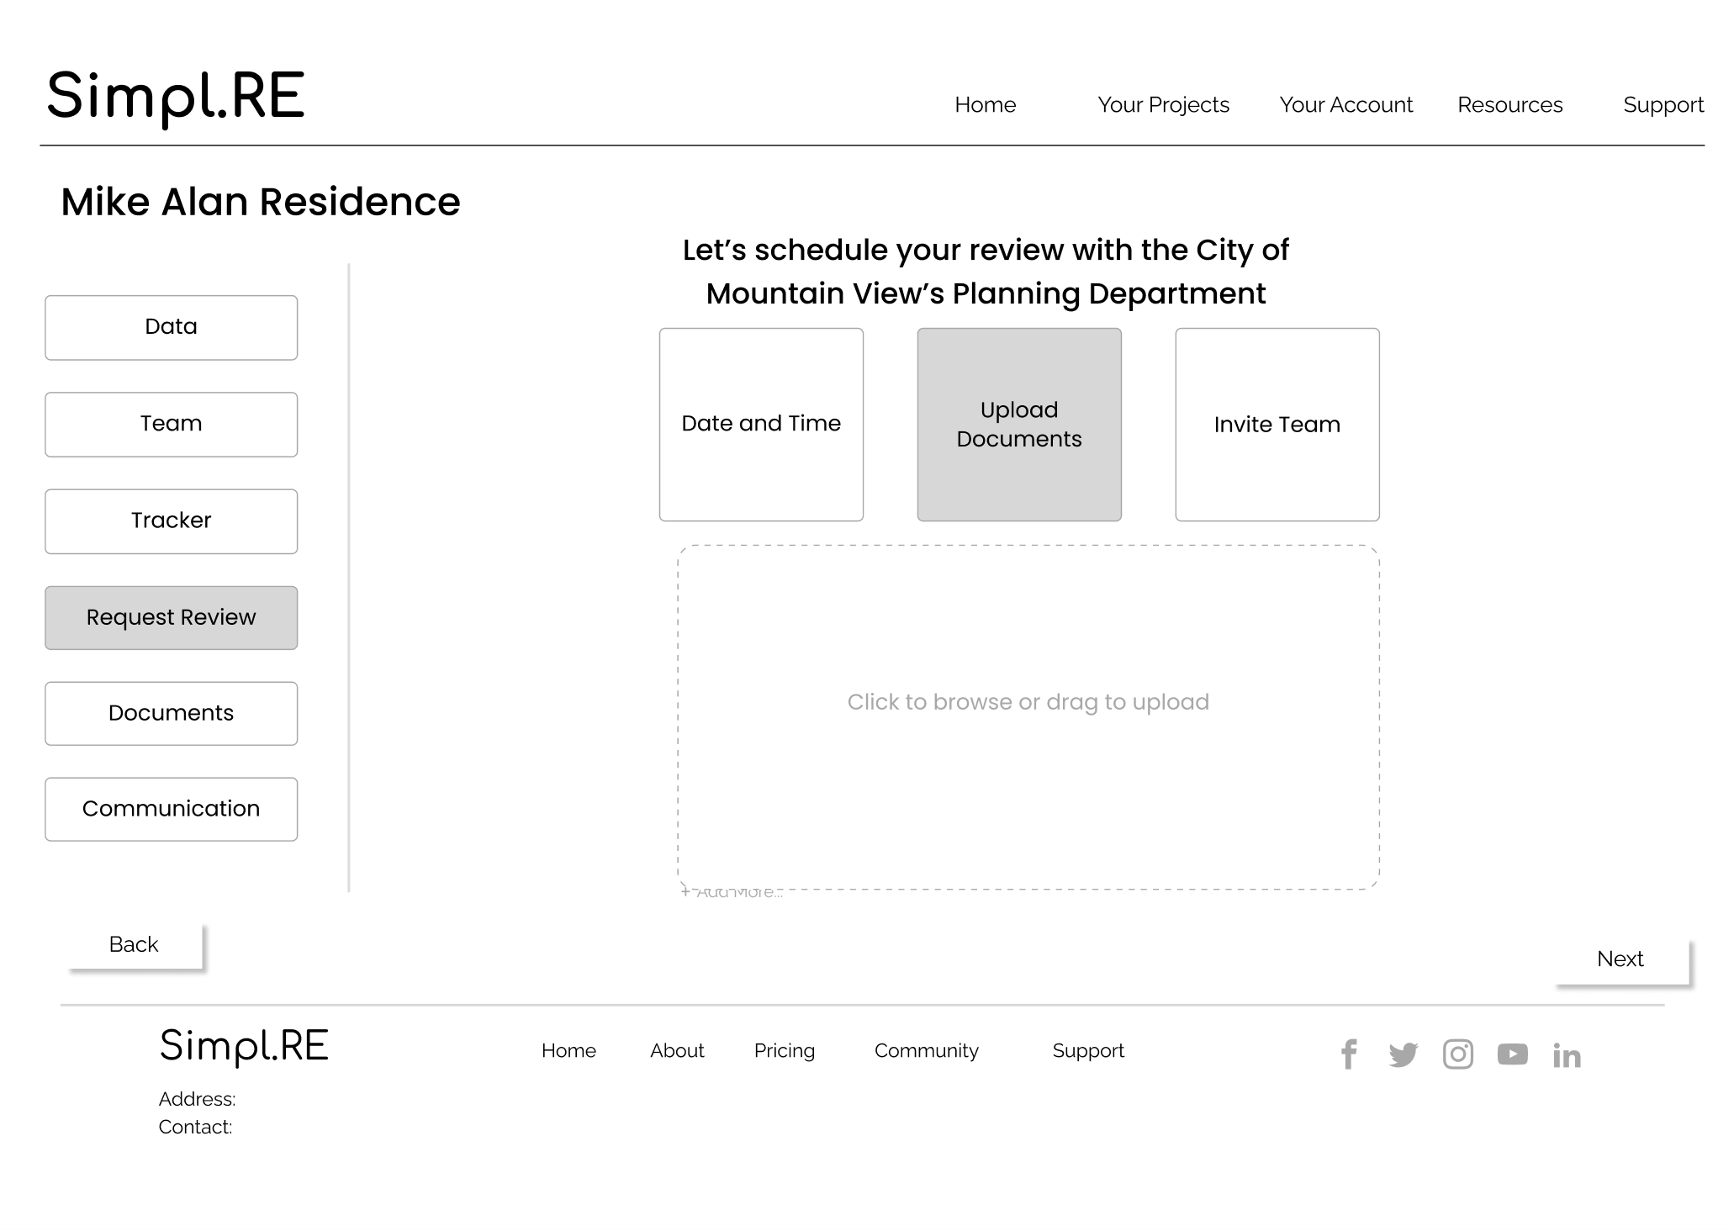Open Resources in top navigation
This screenshot has width=1734, height=1231.
click(1509, 105)
